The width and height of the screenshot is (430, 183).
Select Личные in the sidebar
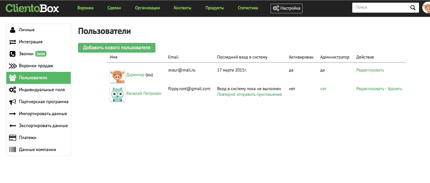click(x=39, y=30)
